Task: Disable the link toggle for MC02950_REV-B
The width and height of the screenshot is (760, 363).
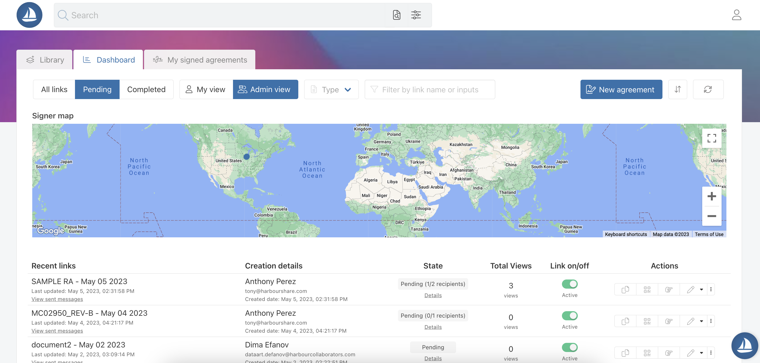Action: click(x=570, y=315)
